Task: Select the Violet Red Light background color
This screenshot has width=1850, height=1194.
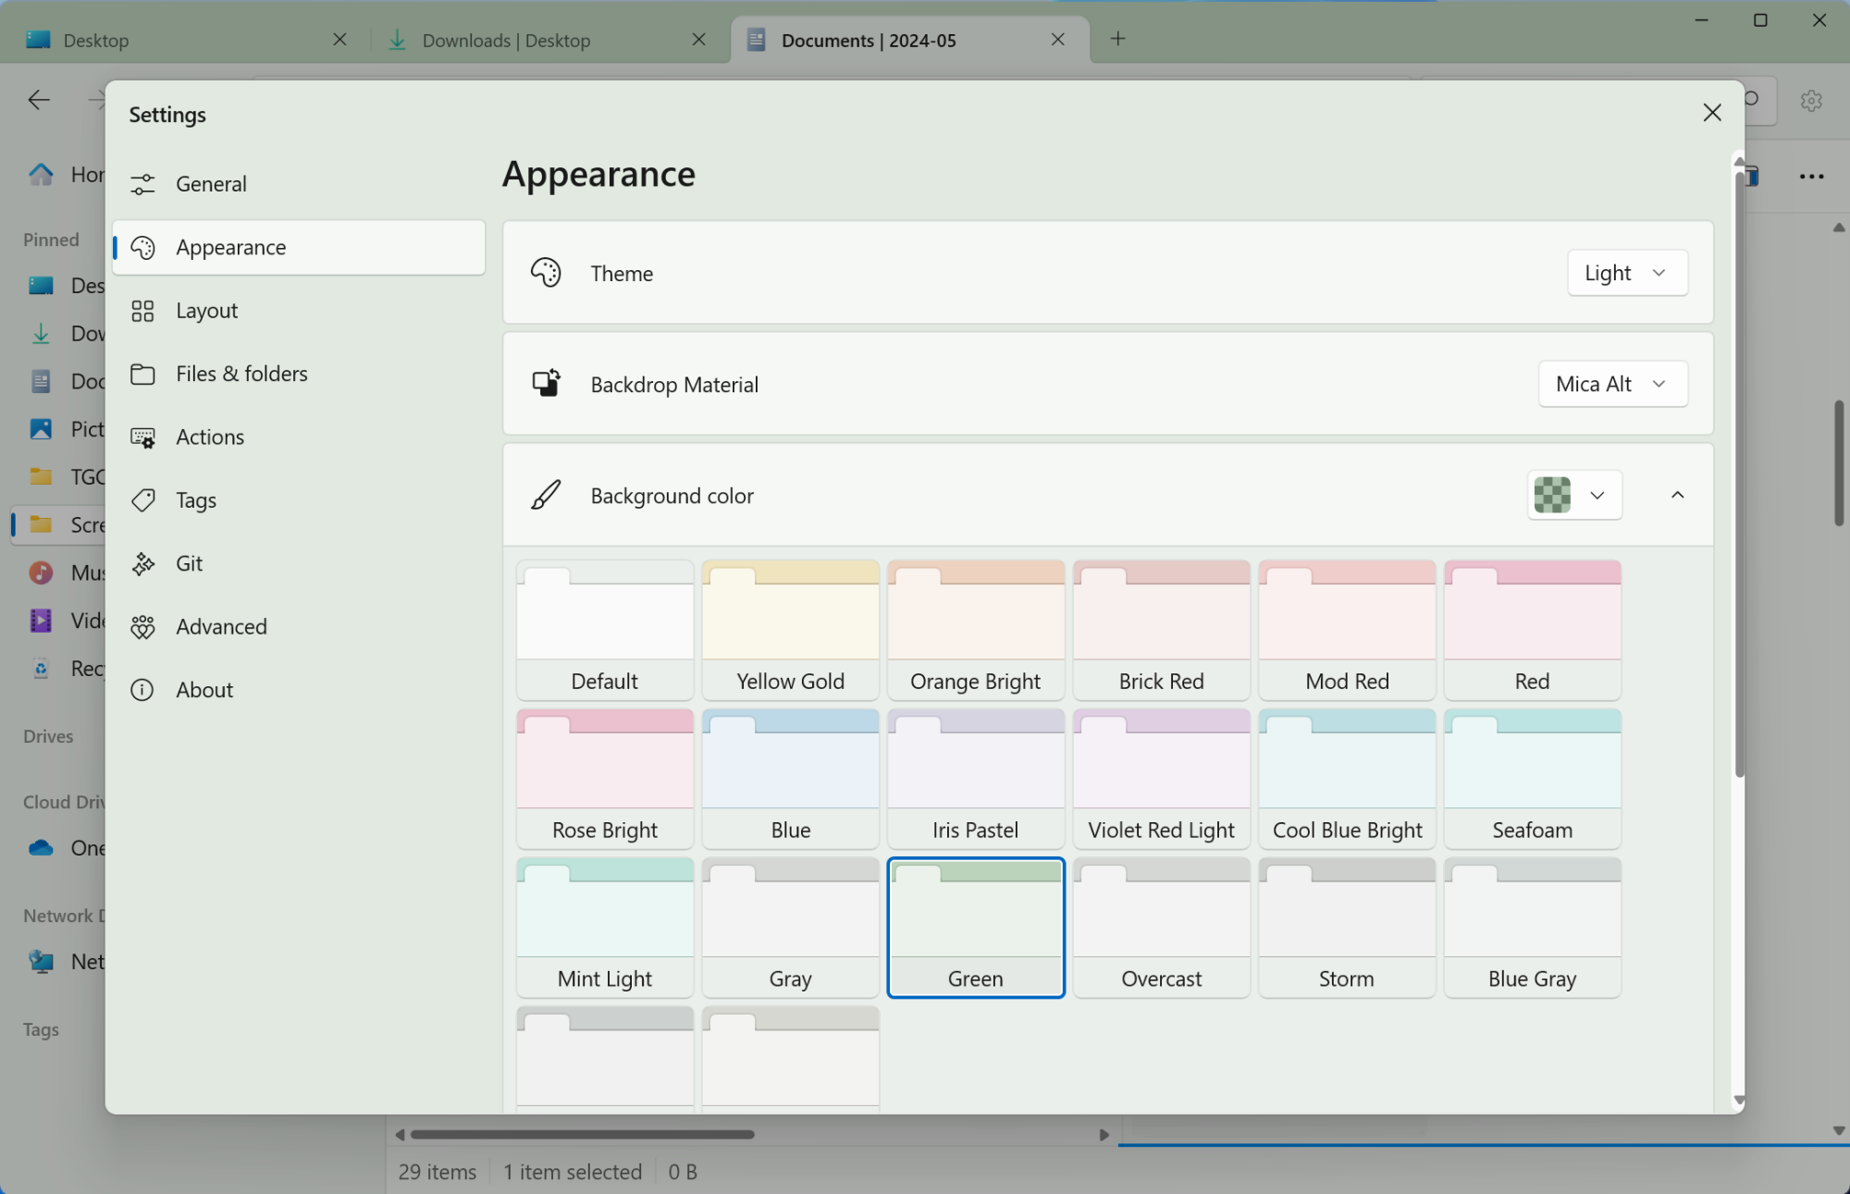Action: [1162, 779]
